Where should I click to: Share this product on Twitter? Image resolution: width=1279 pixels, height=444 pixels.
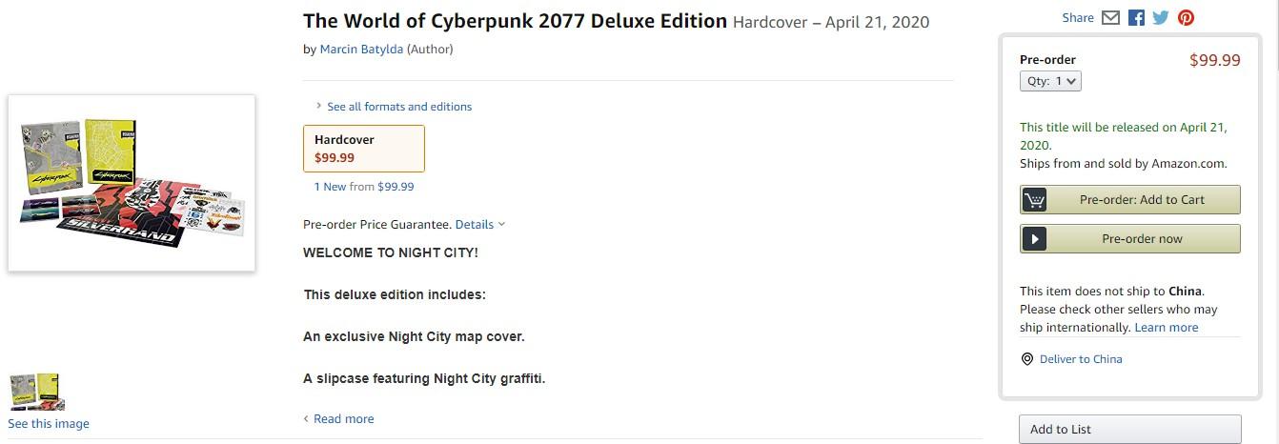(1160, 17)
